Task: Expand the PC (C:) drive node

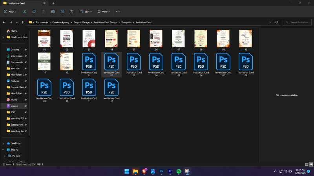Action: point(5,156)
